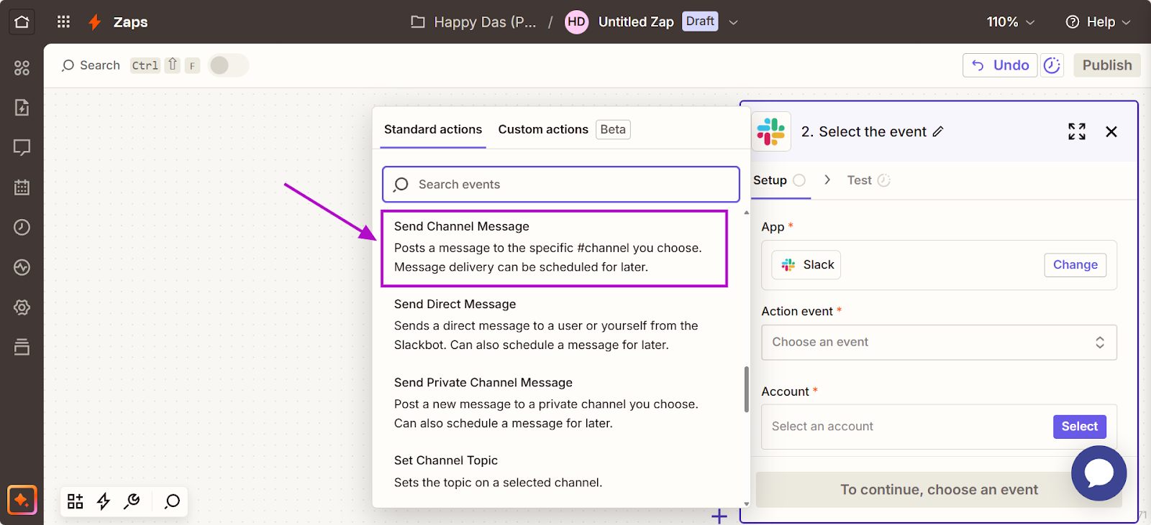Viewport: 1151px width, 525px height.
Task: Expand the step panel to fullscreen
Action: tap(1077, 131)
